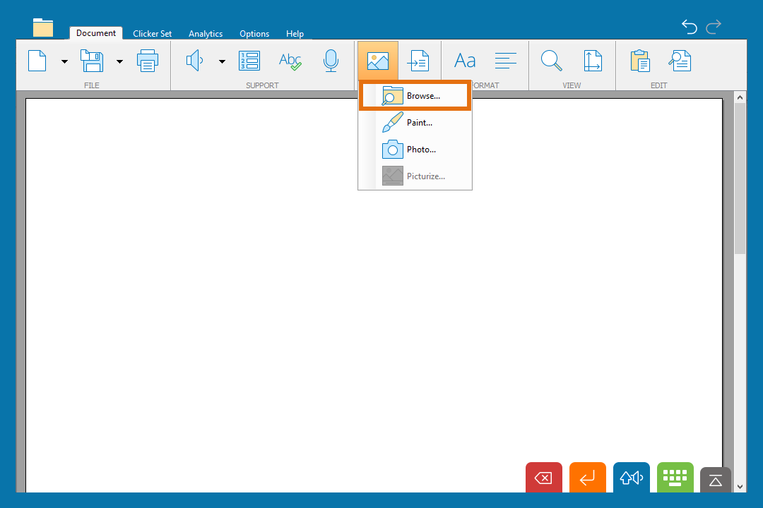The image size is (763, 508).
Task: Collapse the bottom panel with gray arrow button
Action: click(715, 480)
